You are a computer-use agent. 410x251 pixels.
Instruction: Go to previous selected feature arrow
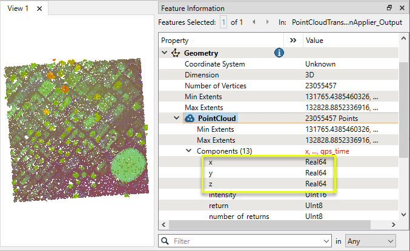253,22
